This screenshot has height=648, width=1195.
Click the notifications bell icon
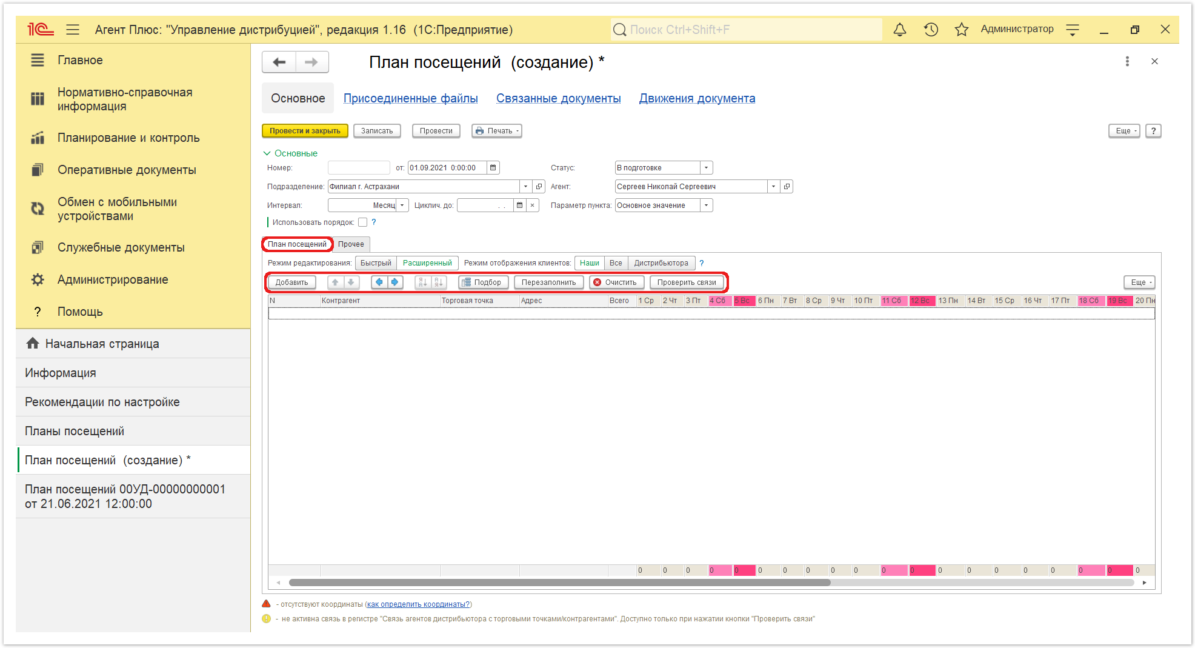tap(900, 29)
